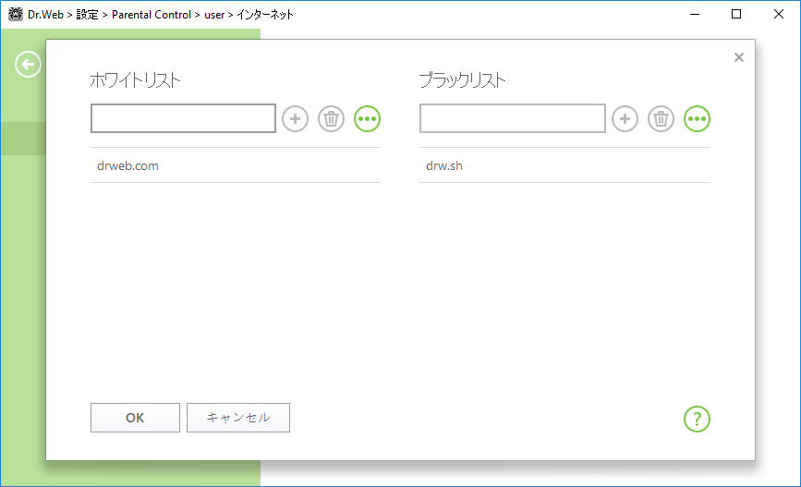This screenshot has width=801, height=487.
Task: Open the whitelist more options (three dots) menu
Action: click(368, 119)
